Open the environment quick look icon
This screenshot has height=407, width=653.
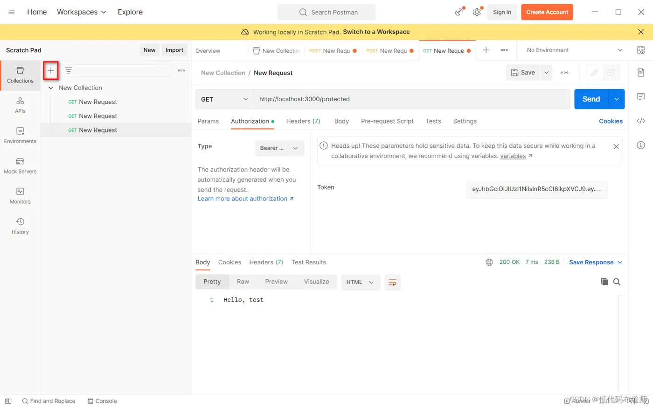pyautogui.click(x=641, y=50)
